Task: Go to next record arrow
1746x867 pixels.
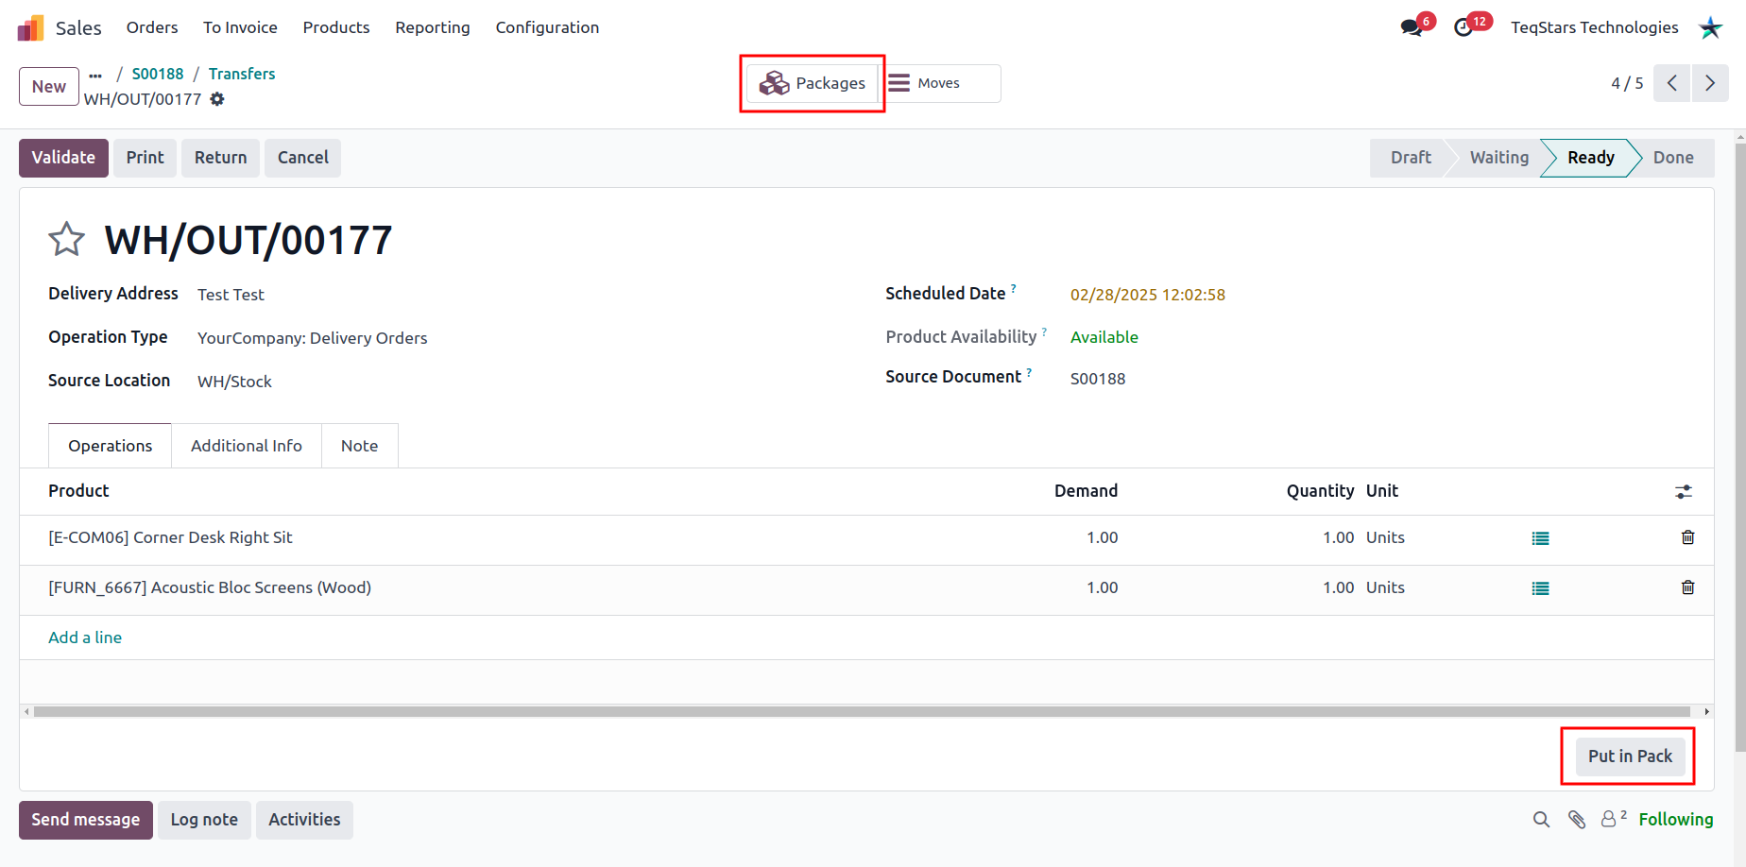Action: (1710, 83)
